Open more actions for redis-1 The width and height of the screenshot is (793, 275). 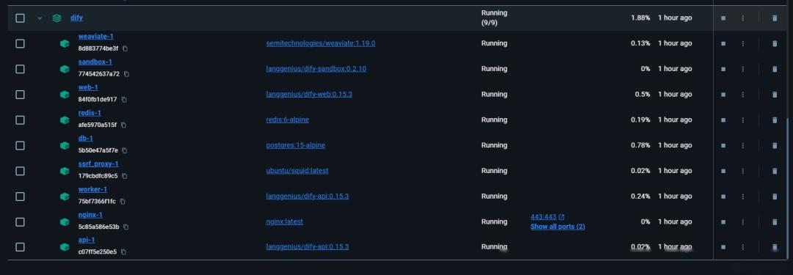tap(743, 120)
